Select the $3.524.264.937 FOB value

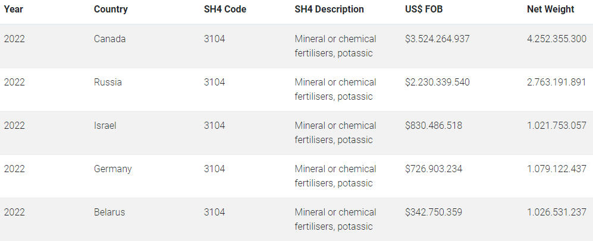pyautogui.click(x=437, y=39)
